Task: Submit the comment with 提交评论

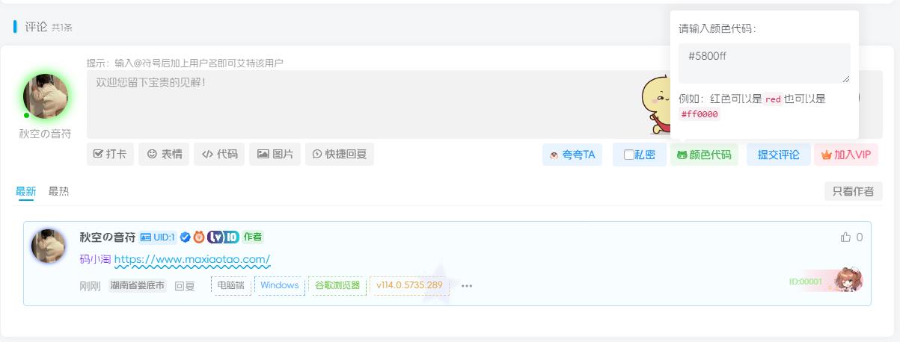Action: point(778,155)
